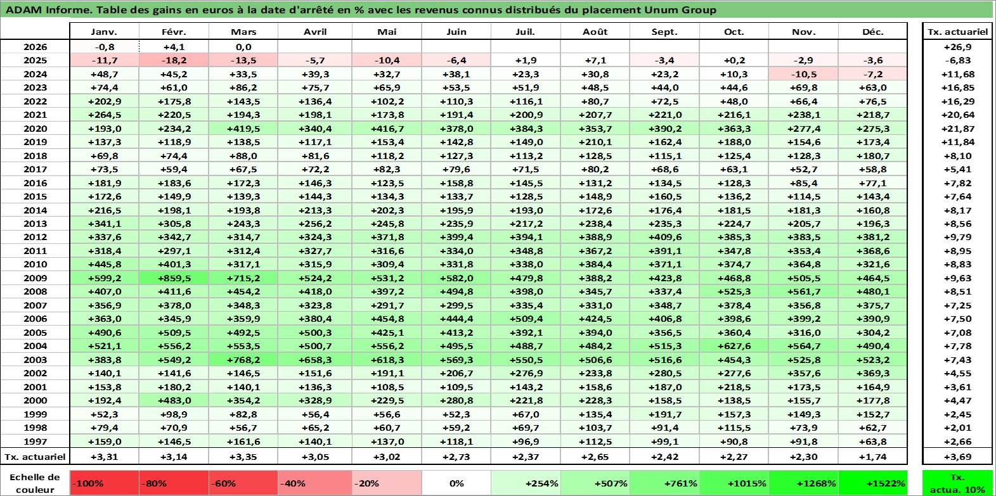Image resolution: width=996 pixels, height=496 pixels.
Task: Select the '+3,69' overall Tx. actuariel cell
Action: coord(957,457)
